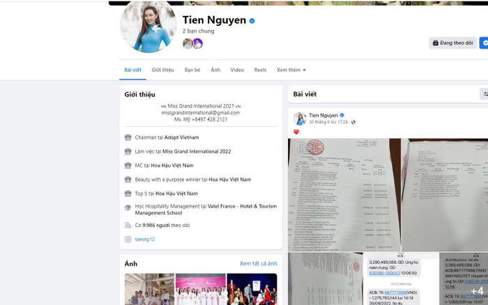This screenshot has width=488, height=305.
Task: Click the post timestamp 30 tháng 9
Action: [x=328, y=122]
